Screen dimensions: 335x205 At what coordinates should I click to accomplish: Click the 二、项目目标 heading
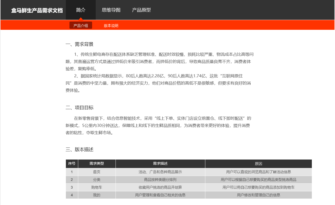[80, 107]
